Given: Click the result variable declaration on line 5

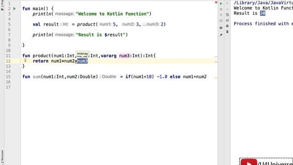Looking at the screenshot, I should [x=51, y=24].
